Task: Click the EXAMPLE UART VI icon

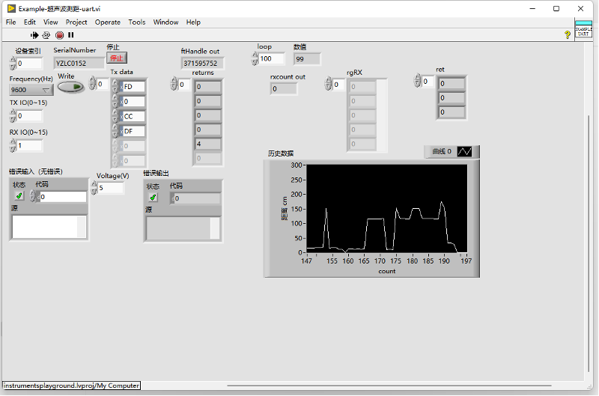Action: coord(583,31)
